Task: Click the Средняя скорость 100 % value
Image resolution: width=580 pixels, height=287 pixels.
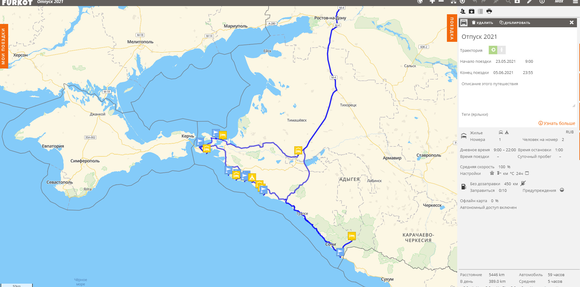Action: 505,167
